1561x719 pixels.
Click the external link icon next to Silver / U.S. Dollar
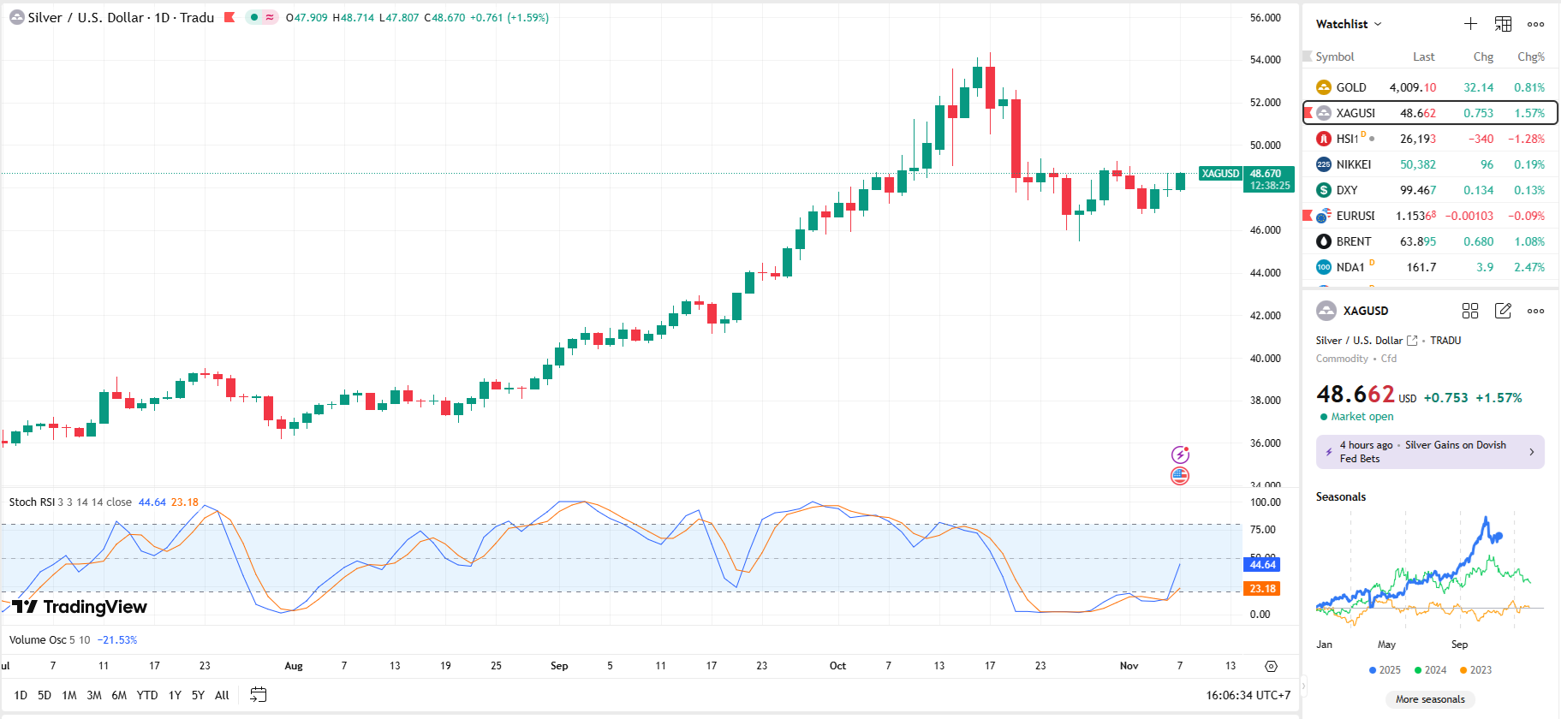(1412, 341)
